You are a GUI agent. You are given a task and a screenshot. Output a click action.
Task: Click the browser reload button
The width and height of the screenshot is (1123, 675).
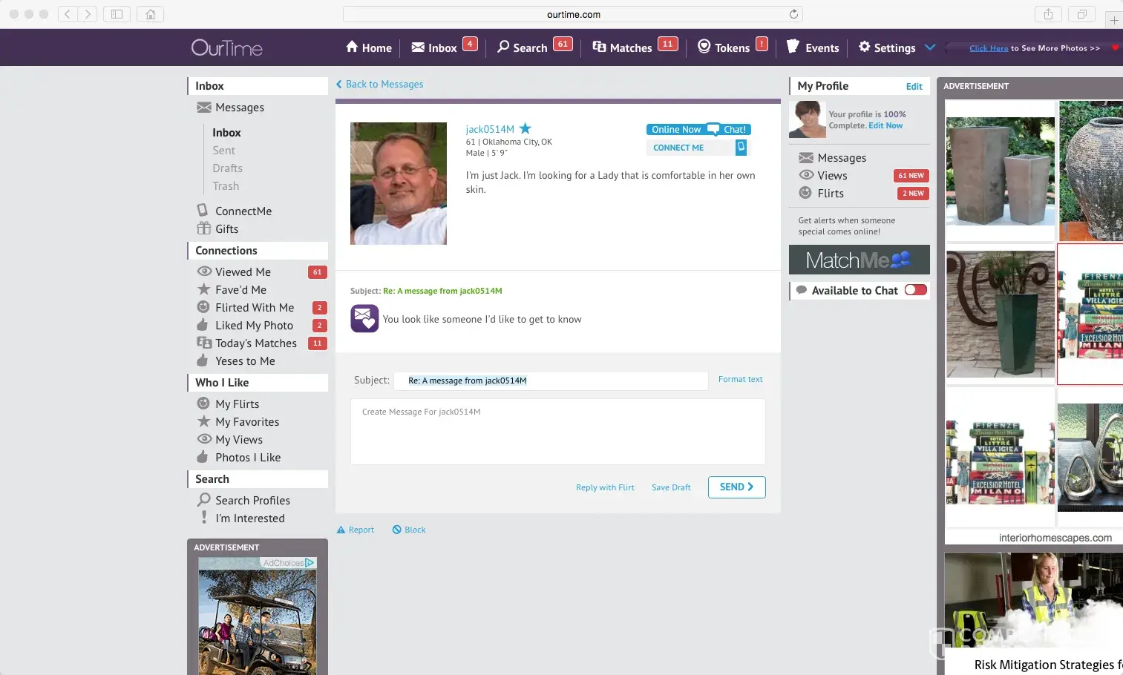click(x=793, y=14)
